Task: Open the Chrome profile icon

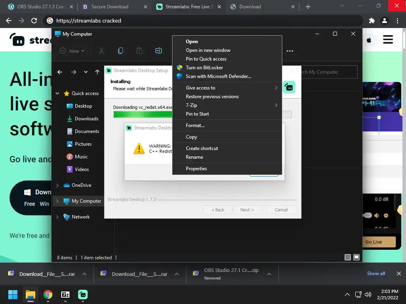Action: pos(385,21)
